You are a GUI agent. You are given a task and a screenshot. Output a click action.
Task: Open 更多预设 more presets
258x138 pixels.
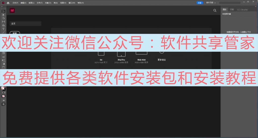[x=162, y=57]
